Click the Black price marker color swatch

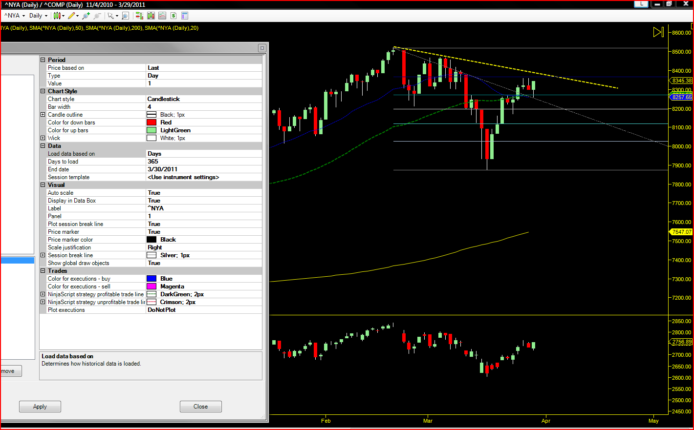[152, 240]
